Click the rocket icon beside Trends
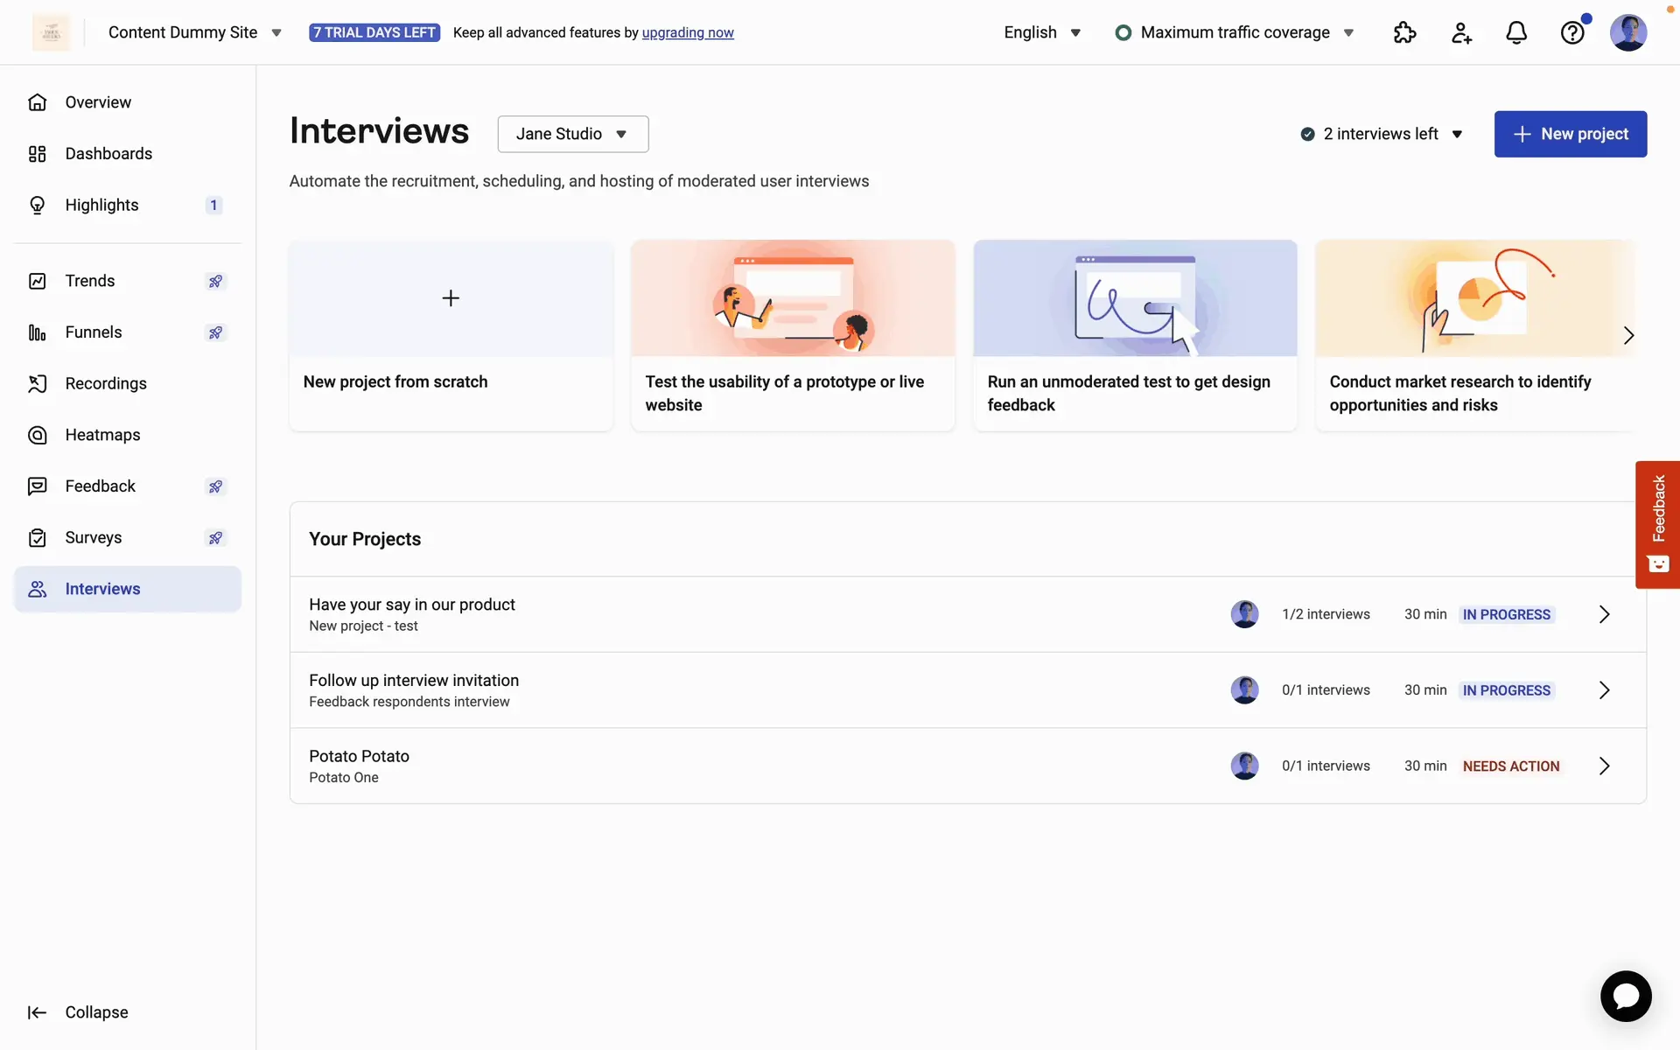The image size is (1680, 1050). click(215, 281)
